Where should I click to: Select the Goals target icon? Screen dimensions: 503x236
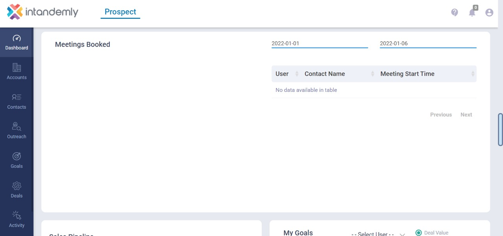(x=17, y=156)
